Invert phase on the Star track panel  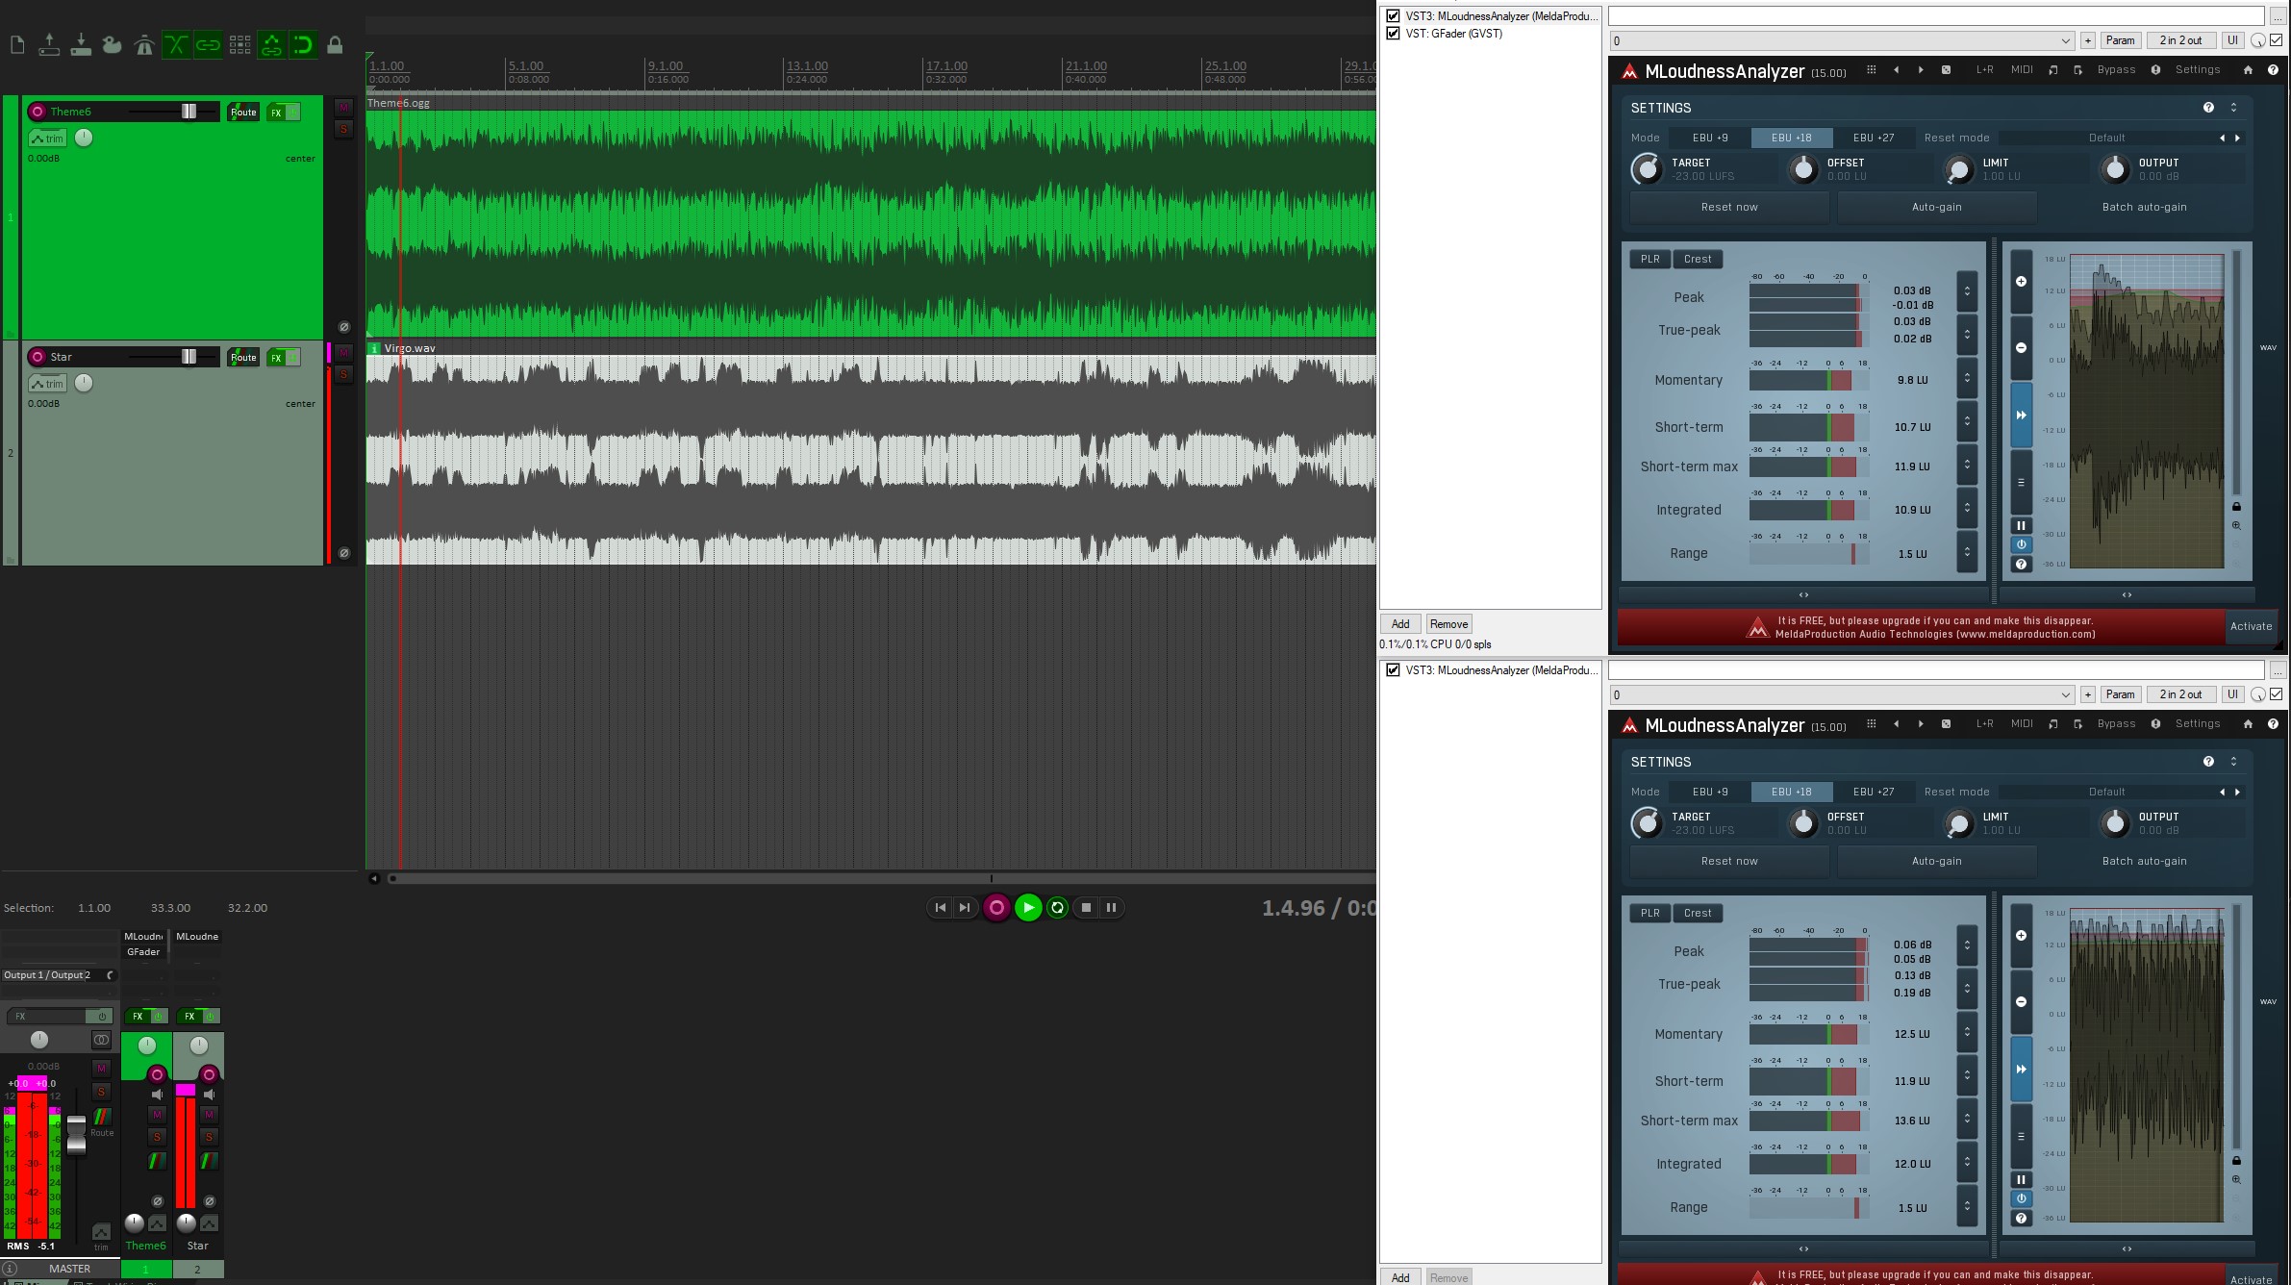point(344,553)
